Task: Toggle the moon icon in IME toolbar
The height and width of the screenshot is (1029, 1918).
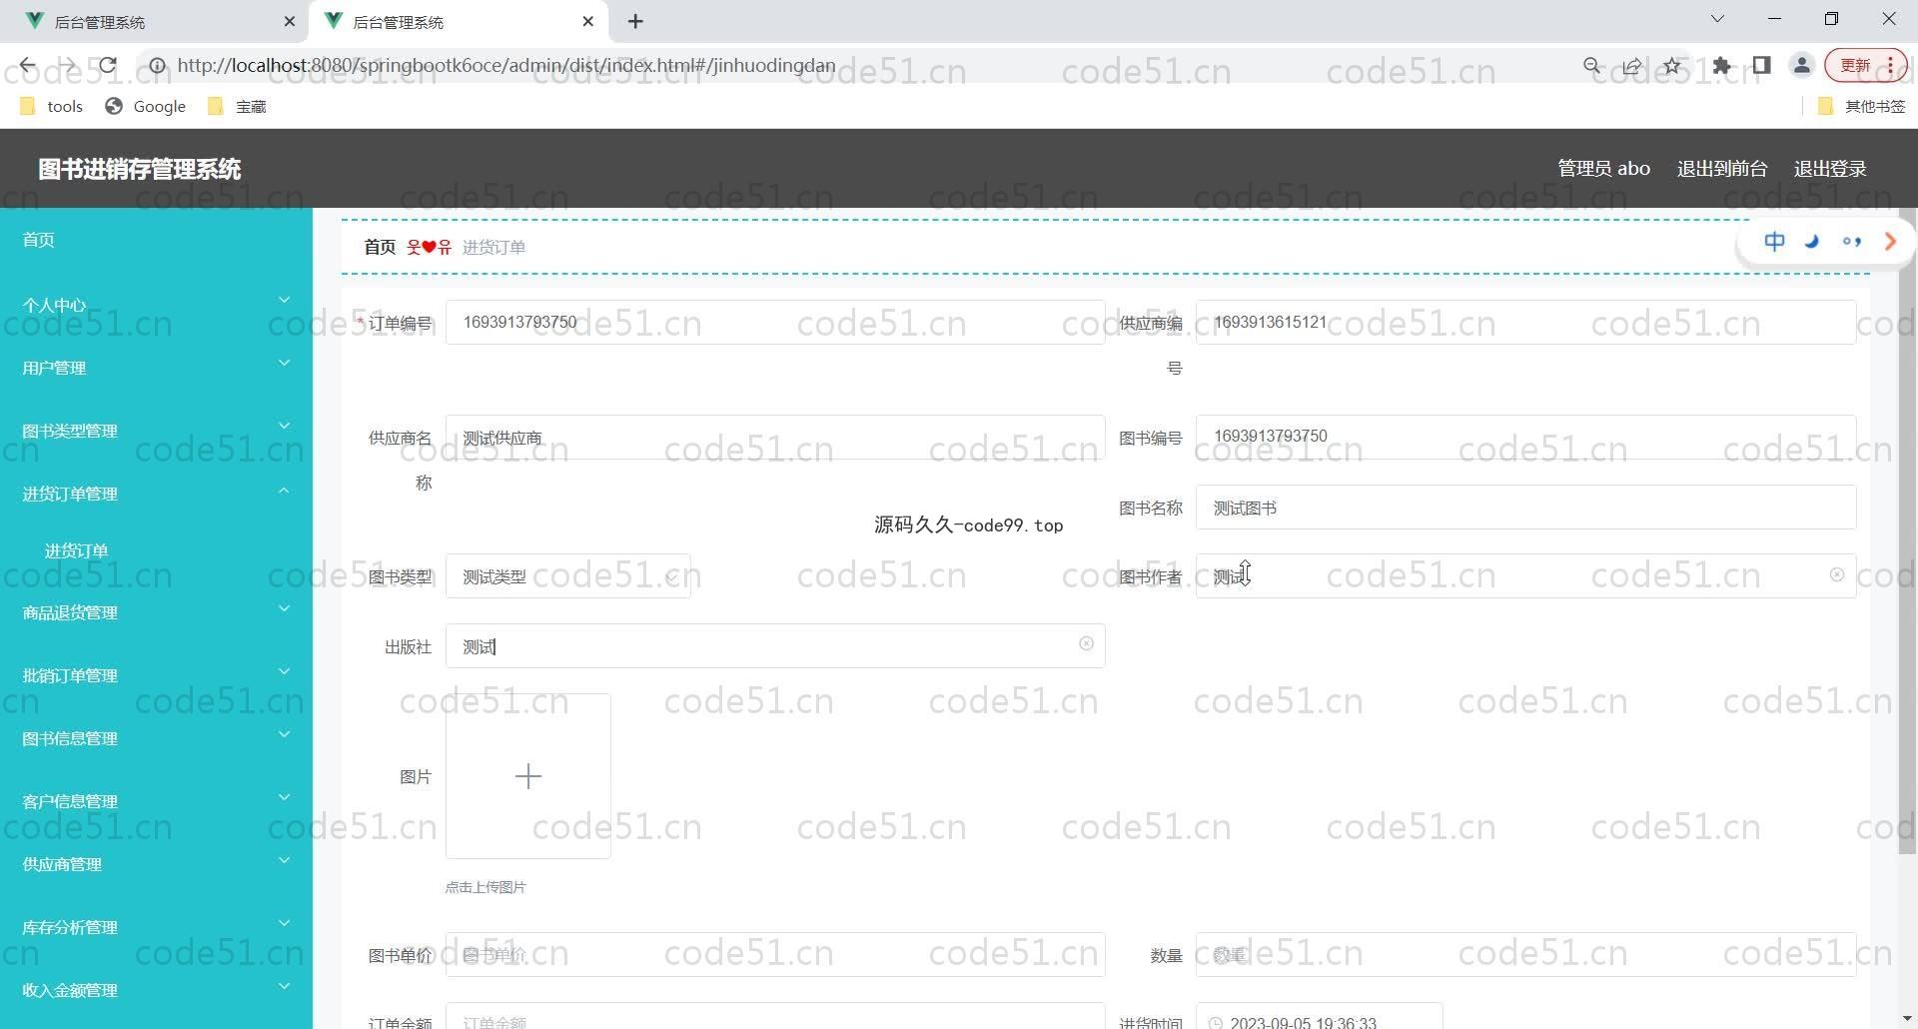Action: point(1812,242)
